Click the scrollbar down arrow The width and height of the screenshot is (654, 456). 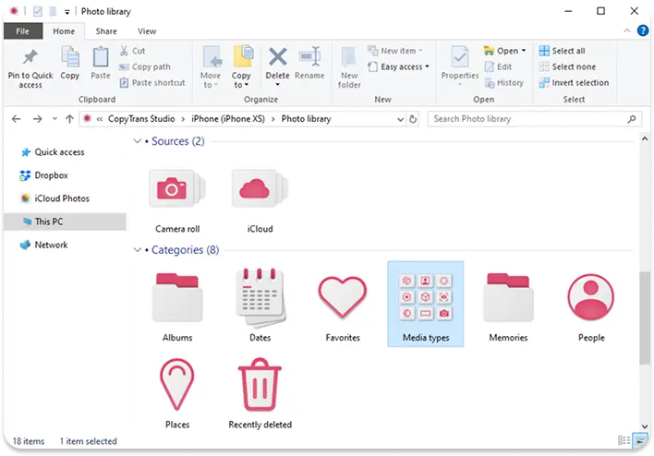645,426
